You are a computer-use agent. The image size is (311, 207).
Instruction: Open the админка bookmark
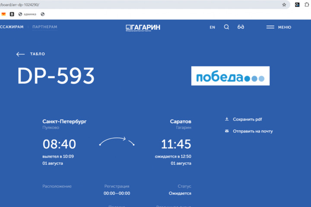(x=27, y=14)
